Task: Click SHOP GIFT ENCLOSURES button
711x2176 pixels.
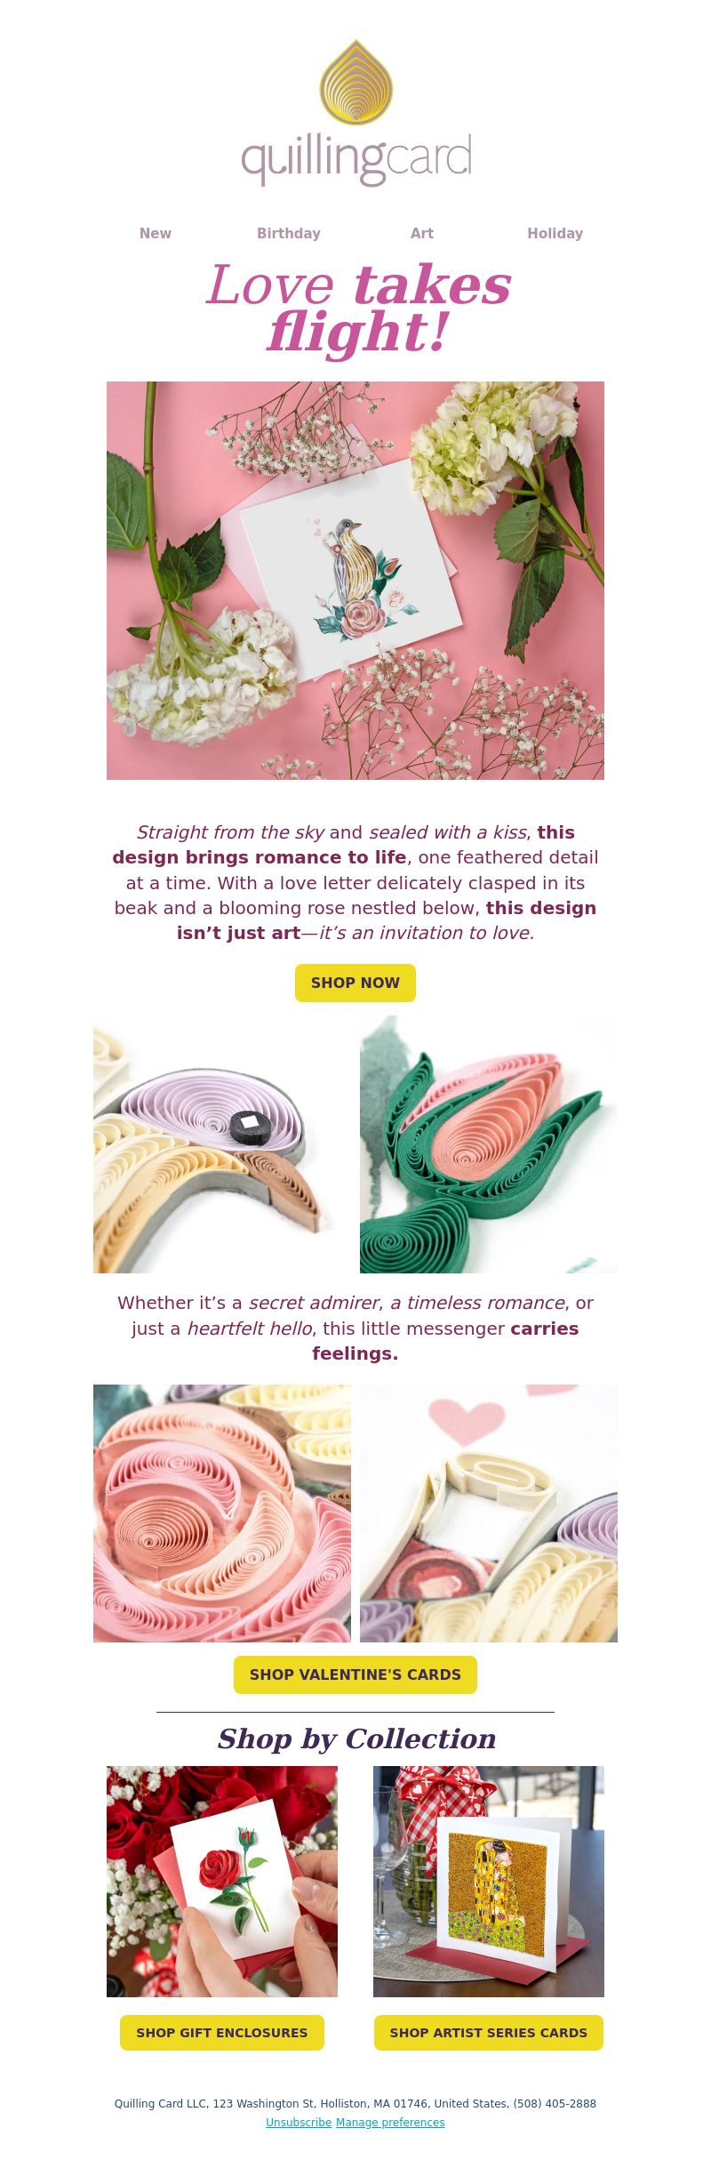Action: pos(222,2033)
